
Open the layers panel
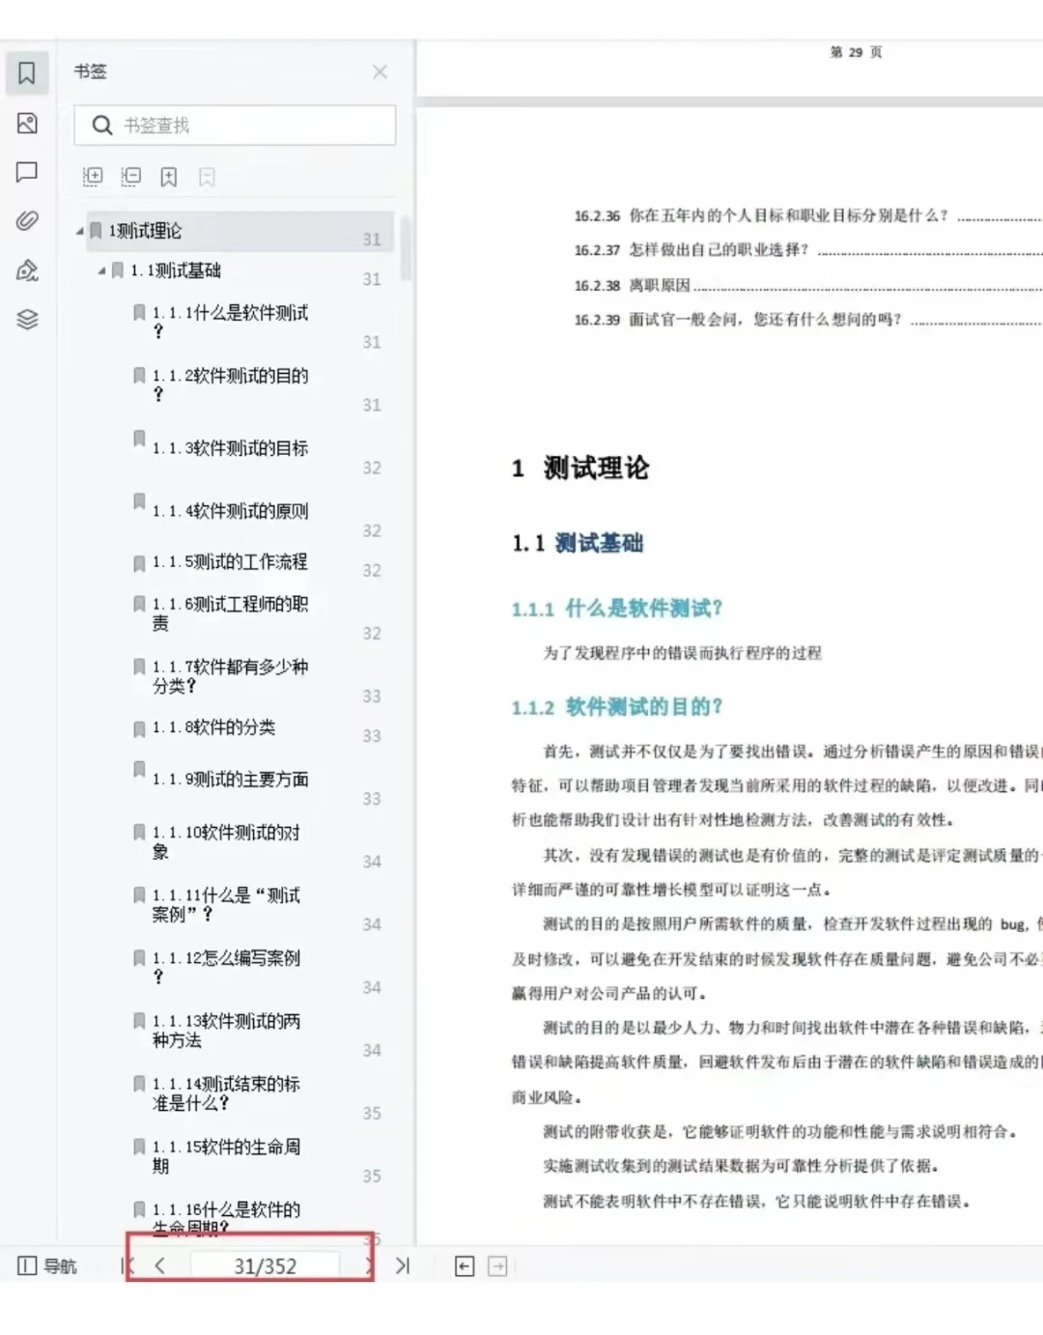(x=26, y=319)
